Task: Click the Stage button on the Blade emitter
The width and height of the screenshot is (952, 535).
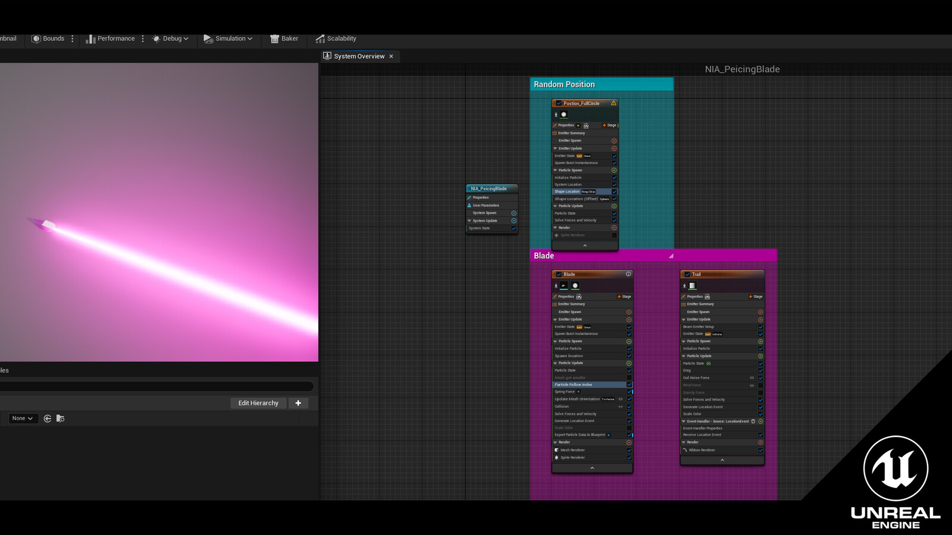Action: [x=624, y=297]
